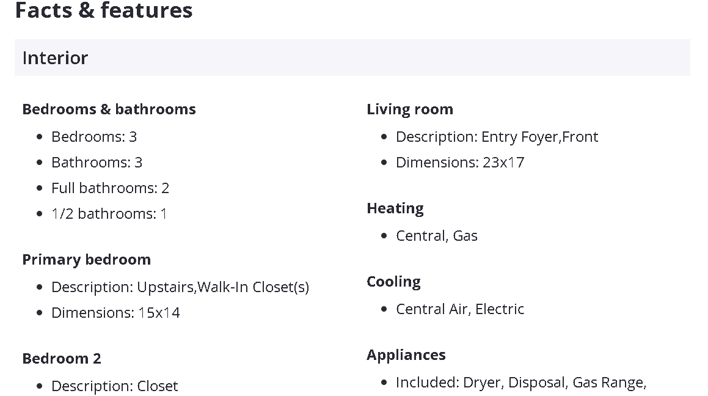This screenshot has height=396, width=708.
Task: Click the Bathrooms: 3 entry
Action: tap(97, 163)
